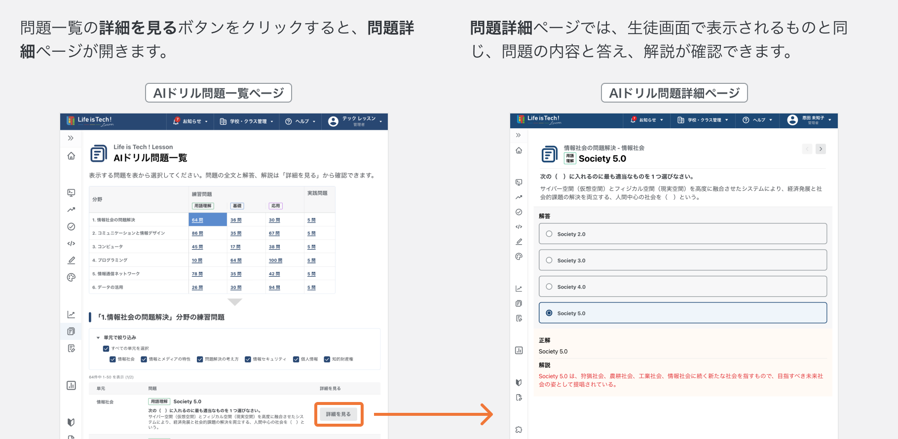
Task: Toggle 情報とメディアの特性 checkbox
Action: (x=144, y=359)
